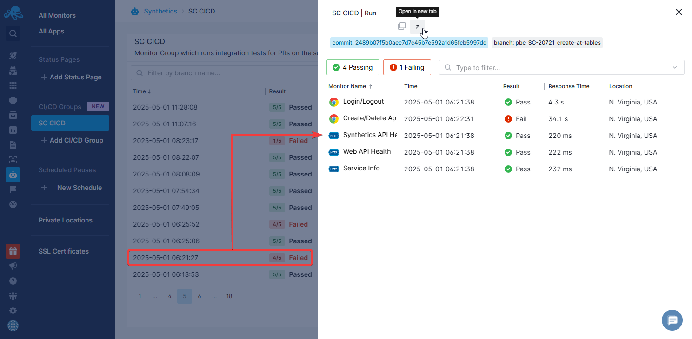Open the help question mark icon

point(13,281)
